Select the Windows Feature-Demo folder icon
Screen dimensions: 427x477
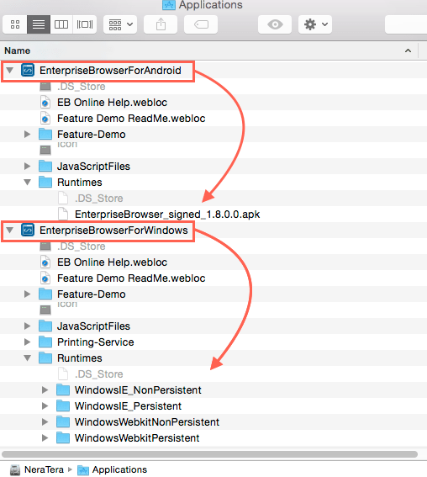45,294
